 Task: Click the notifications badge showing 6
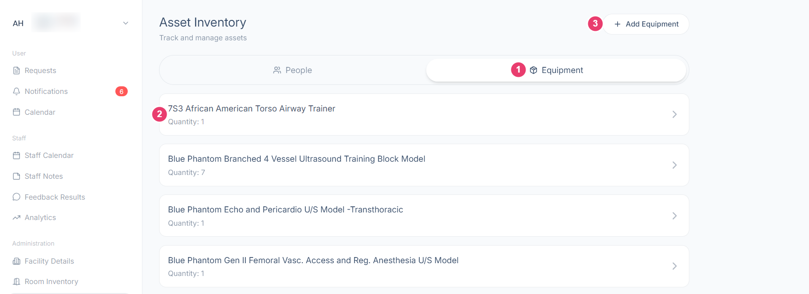click(x=122, y=92)
